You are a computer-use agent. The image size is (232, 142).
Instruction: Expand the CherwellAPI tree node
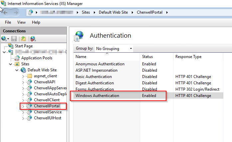[23, 82]
